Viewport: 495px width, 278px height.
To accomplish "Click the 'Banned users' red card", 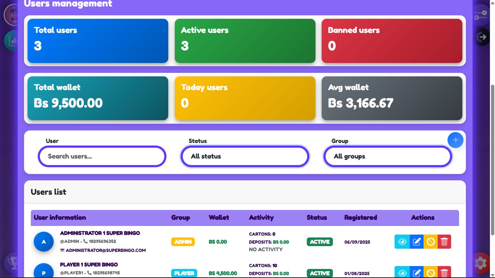I will coord(392,41).
